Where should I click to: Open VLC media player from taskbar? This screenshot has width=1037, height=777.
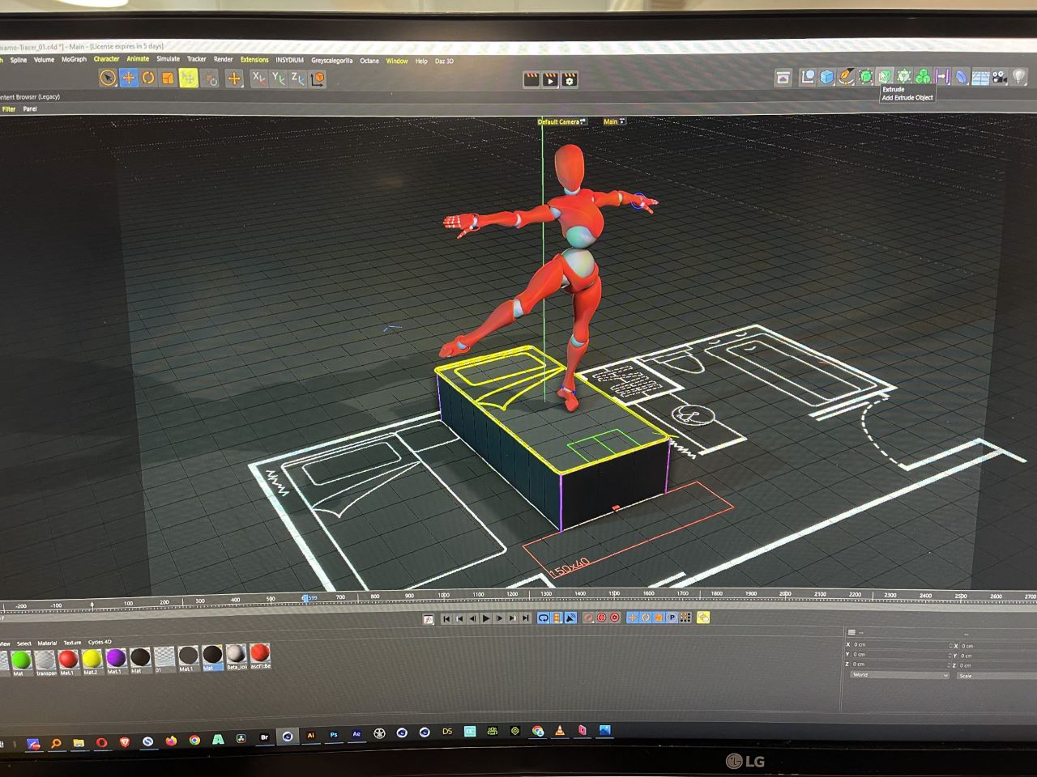(559, 732)
